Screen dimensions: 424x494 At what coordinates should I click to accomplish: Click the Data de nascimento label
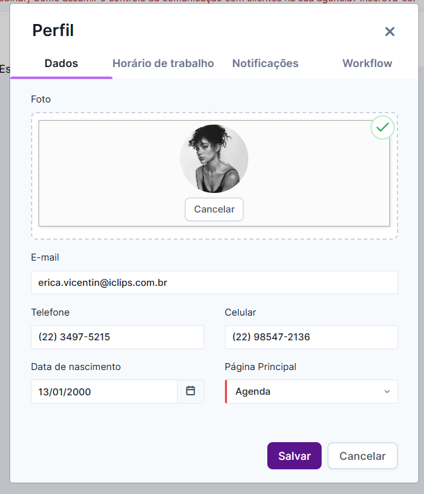pyautogui.click(x=76, y=367)
